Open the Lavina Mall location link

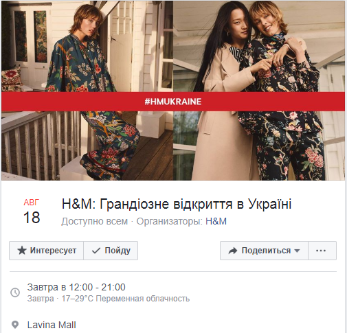point(52,325)
